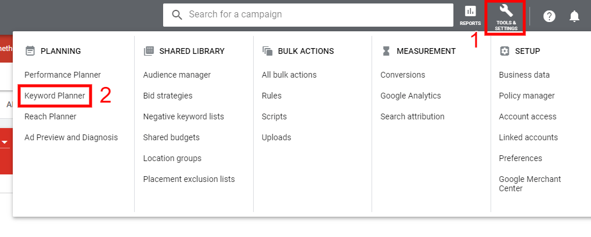The width and height of the screenshot is (591, 237).
Task: Choose Negative keyword lists option
Action: 183,116
